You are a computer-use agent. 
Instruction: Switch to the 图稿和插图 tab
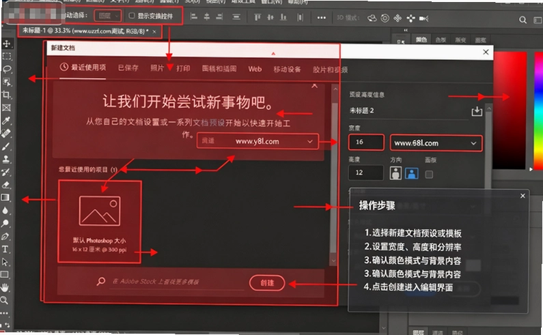click(x=219, y=68)
